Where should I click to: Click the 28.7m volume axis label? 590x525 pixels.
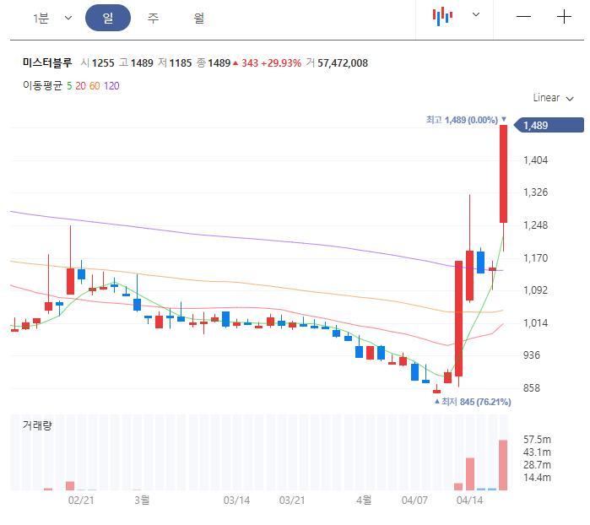537,465
